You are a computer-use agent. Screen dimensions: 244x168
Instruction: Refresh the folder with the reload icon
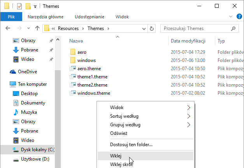151,28
